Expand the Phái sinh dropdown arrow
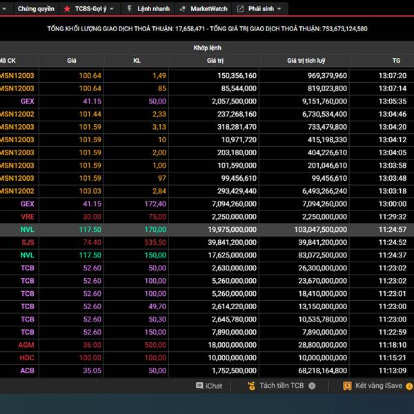Image resolution: width=414 pixels, height=414 pixels. point(280,9)
